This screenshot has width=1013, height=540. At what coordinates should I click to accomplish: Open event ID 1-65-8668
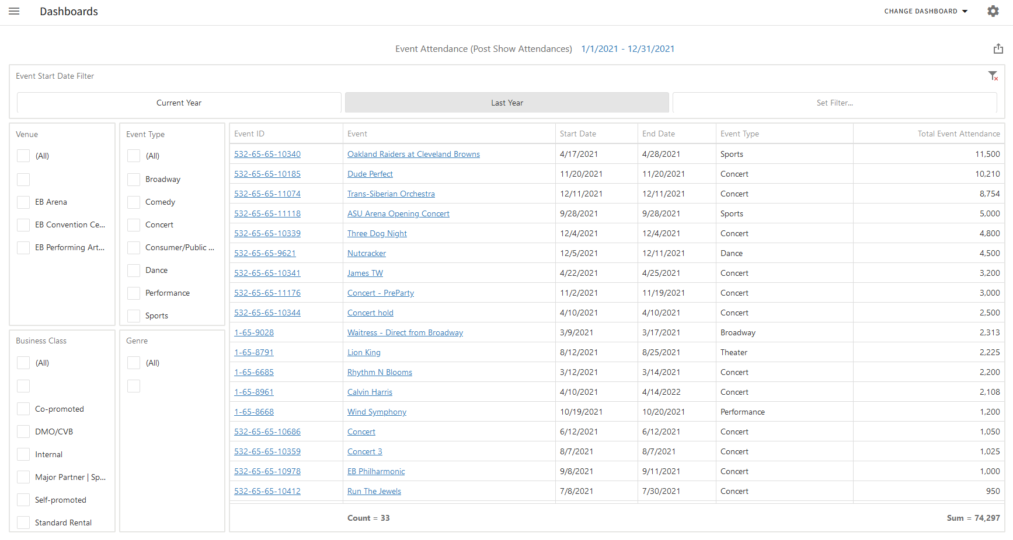pyautogui.click(x=254, y=412)
